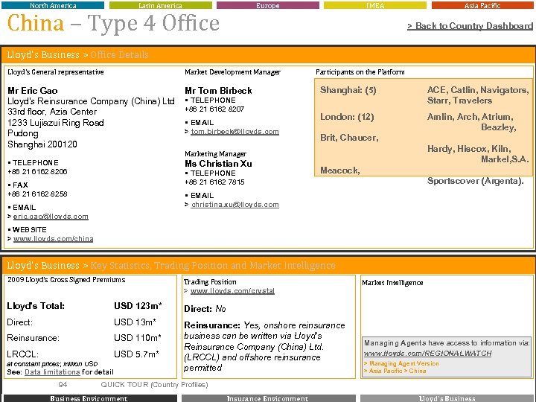Select the name Mr Eric Gao
The width and height of the screenshot is (536, 402).
point(33,91)
